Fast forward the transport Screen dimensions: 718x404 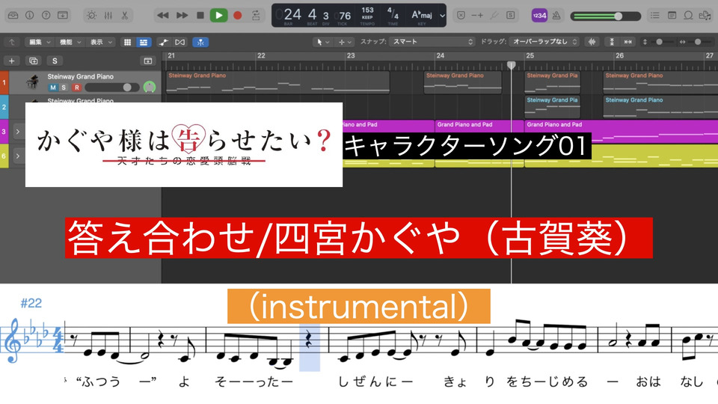182,15
